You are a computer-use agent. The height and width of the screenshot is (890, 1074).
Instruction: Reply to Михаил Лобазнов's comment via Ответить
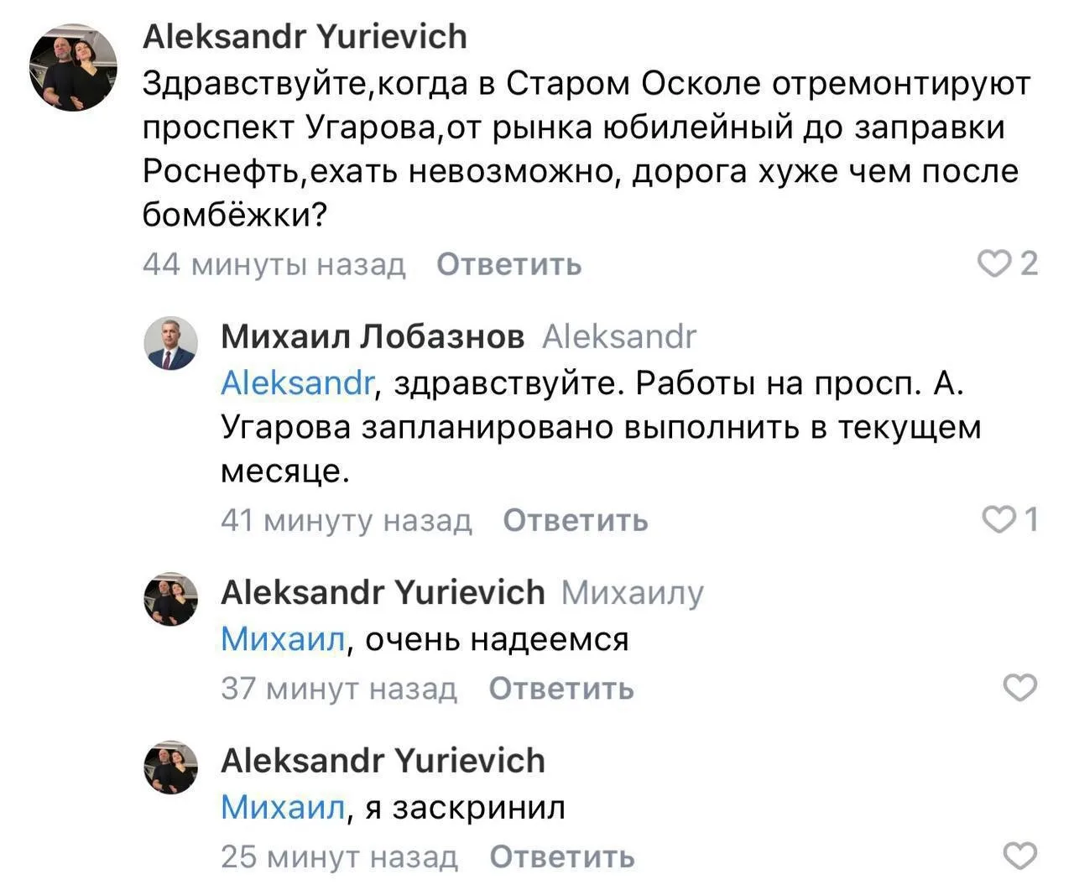(575, 521)
